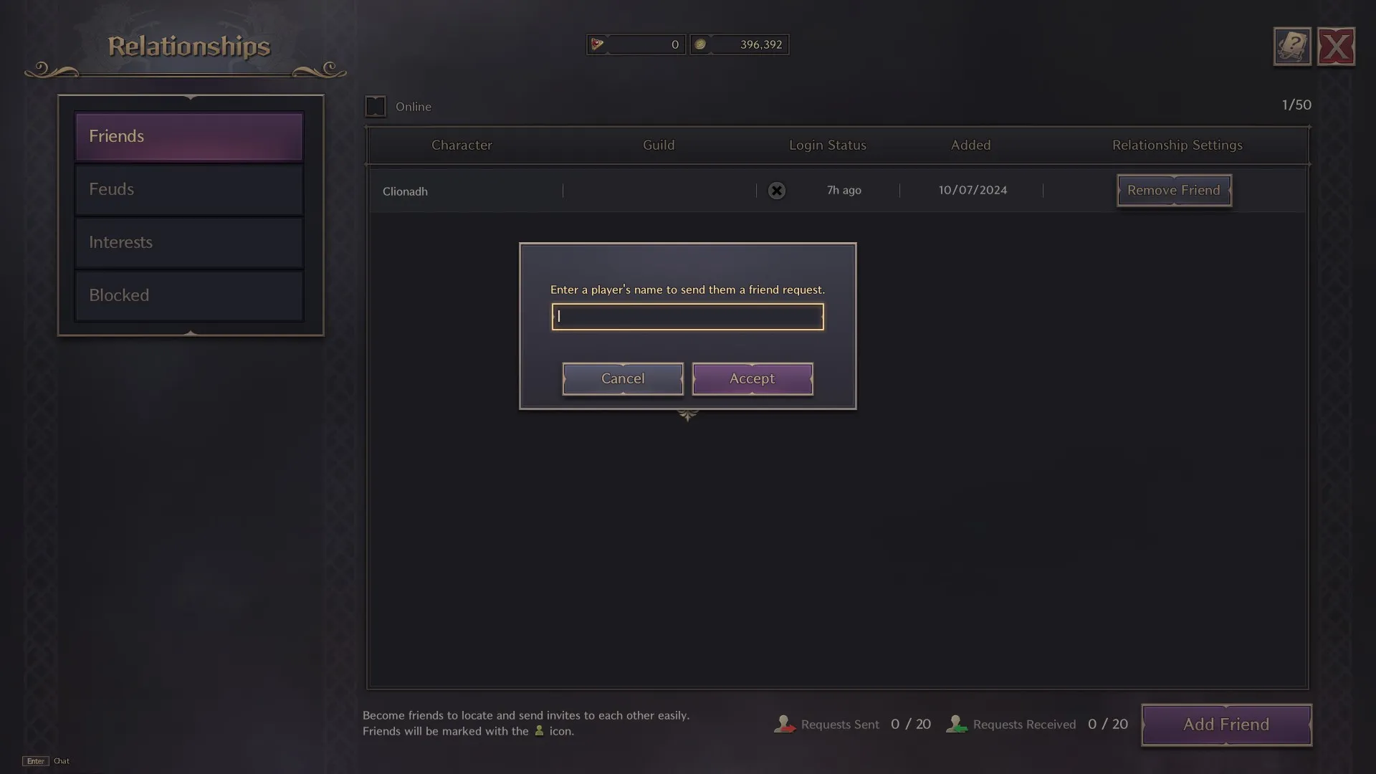This screenshot has height=774, width=1376.
Task: Click the Accept button to send friend request
Action: (752, 377)
